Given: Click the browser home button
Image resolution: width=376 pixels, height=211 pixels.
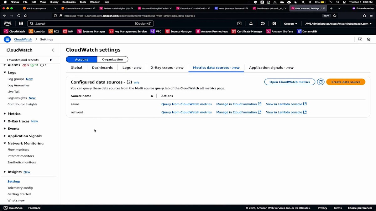Looking at the screenshot, I should [x=26, y=16].
